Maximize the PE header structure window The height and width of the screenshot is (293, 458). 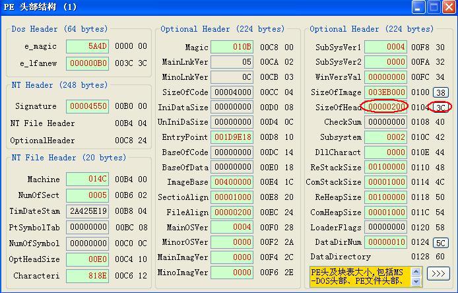[x=434, y=7]
